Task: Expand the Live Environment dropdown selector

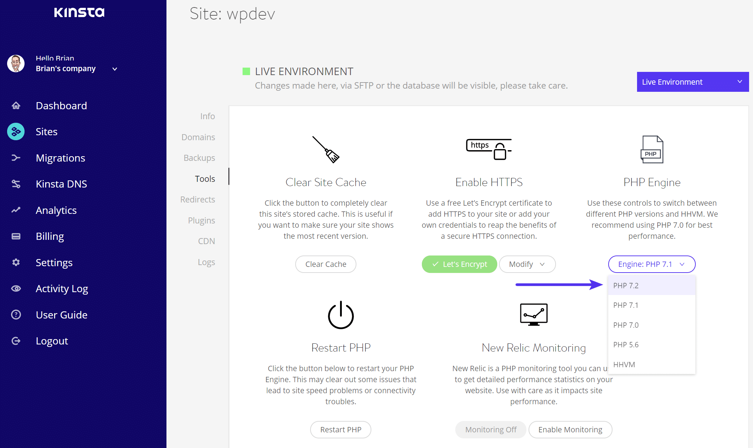Action: [x=692, y=81]
